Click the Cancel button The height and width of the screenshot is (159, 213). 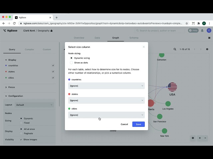(x=124, y=124)
